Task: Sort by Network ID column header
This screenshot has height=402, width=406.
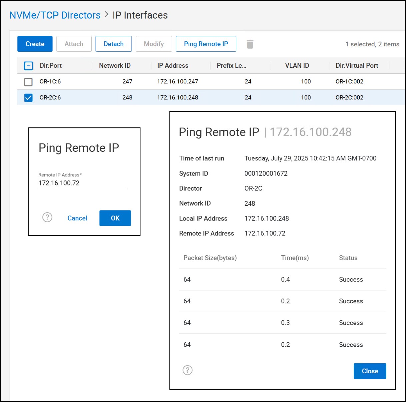Action: click(x=115, y=66)
